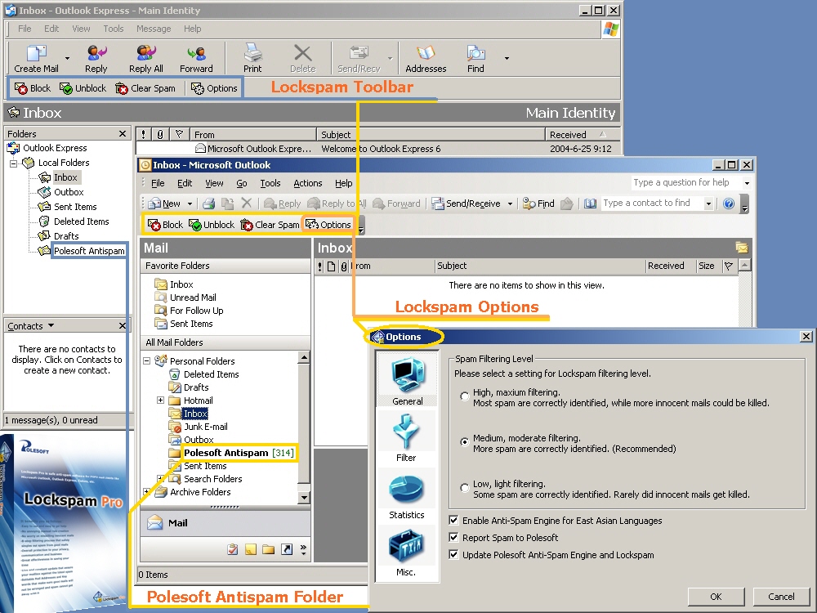817x613 pixels.
Task: Select Polesoft Antispam folder in Outlook Express
Action: coord(89,251)
